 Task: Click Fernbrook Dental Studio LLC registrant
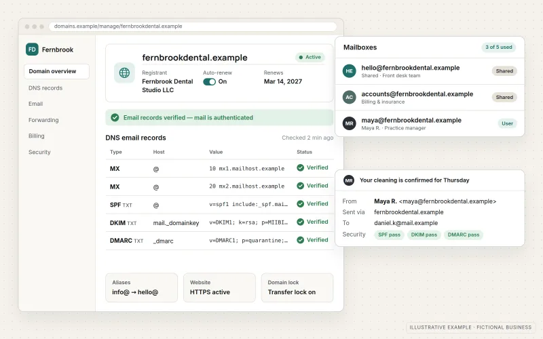(x=167, y=86)
